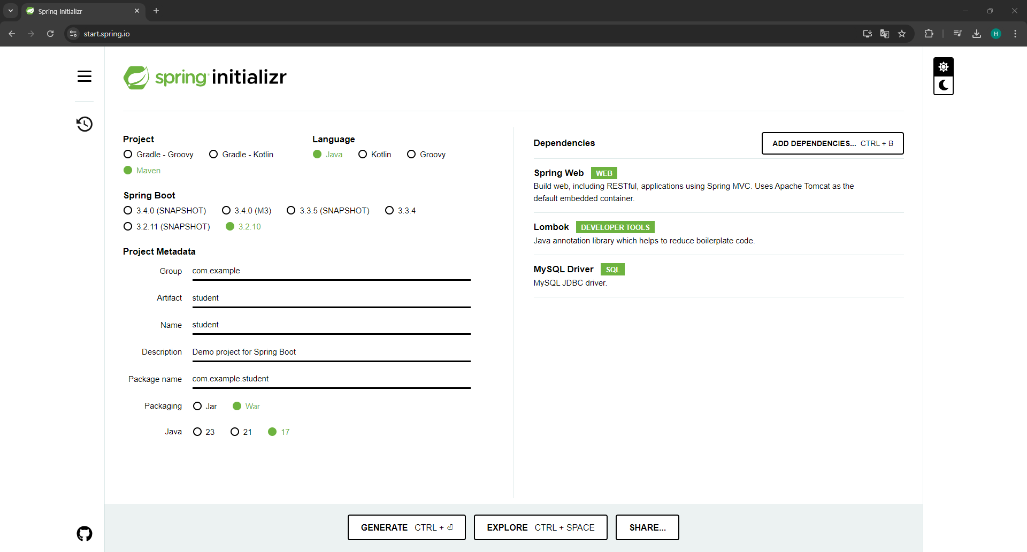Edit the Description field

click(x=331, y=352)
